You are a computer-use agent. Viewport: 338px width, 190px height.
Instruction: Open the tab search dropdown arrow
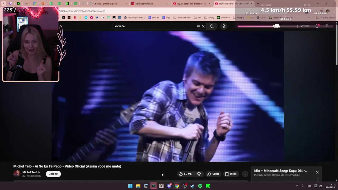3,4
